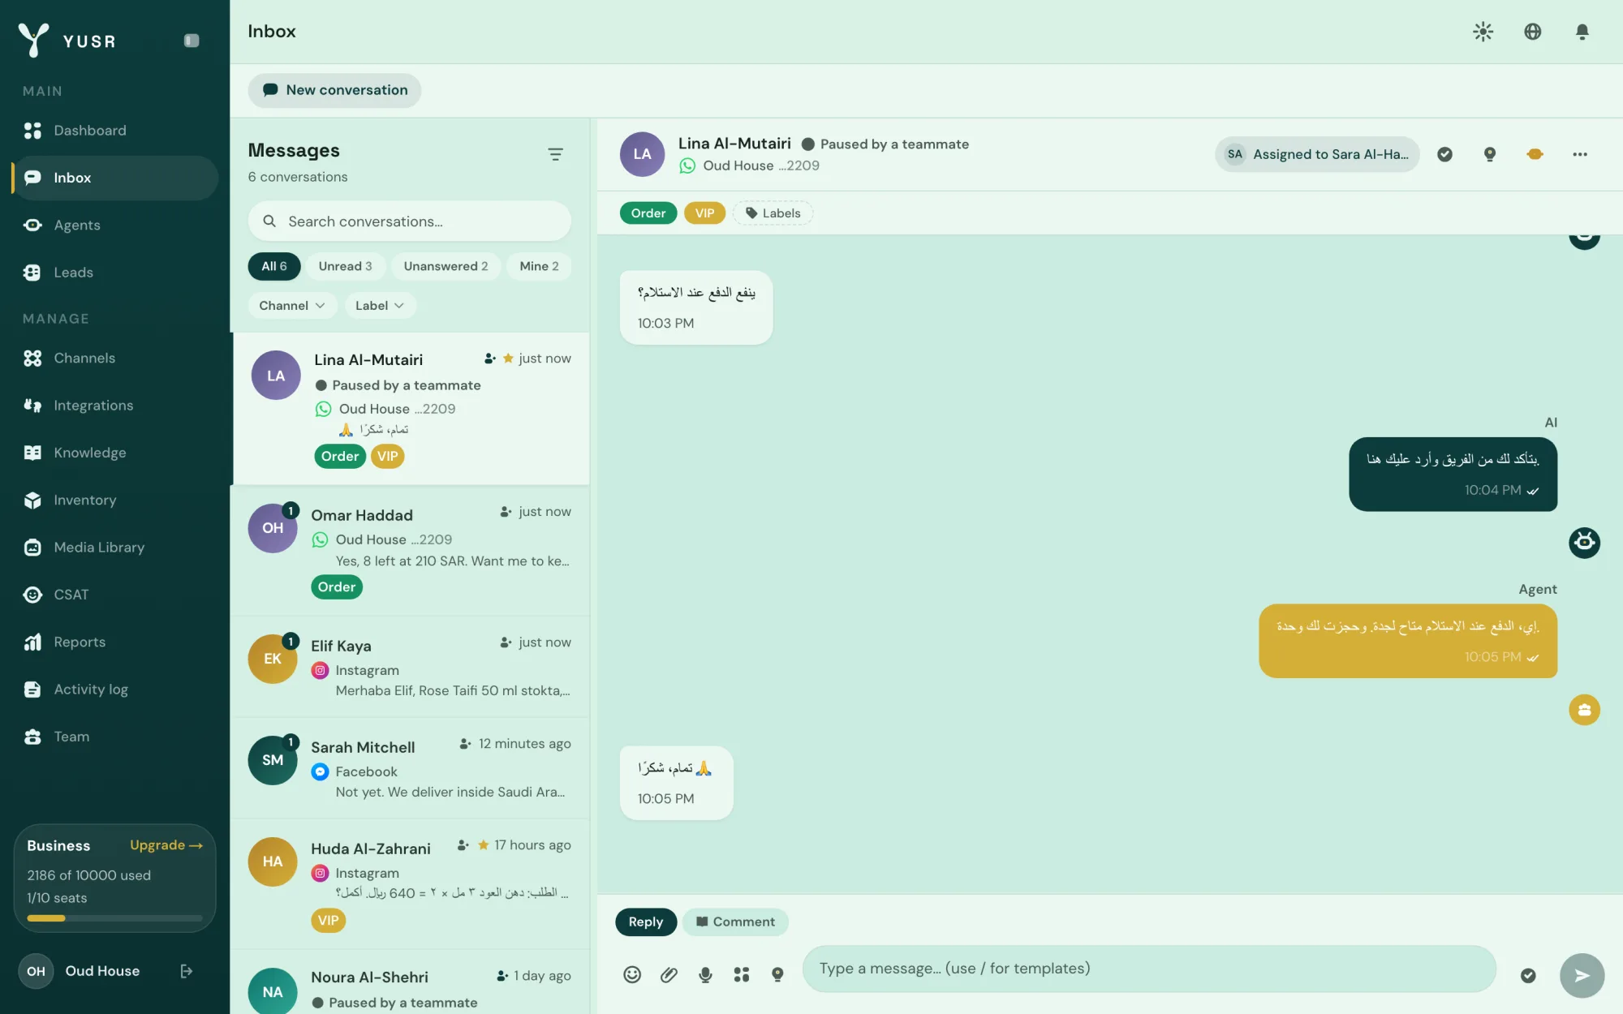Image resolution: width=1623 pixels, height=1014 pixels.
Task: Show Unanswered 2 conversations
Action: pyautogui.click(x=446, y=266)
